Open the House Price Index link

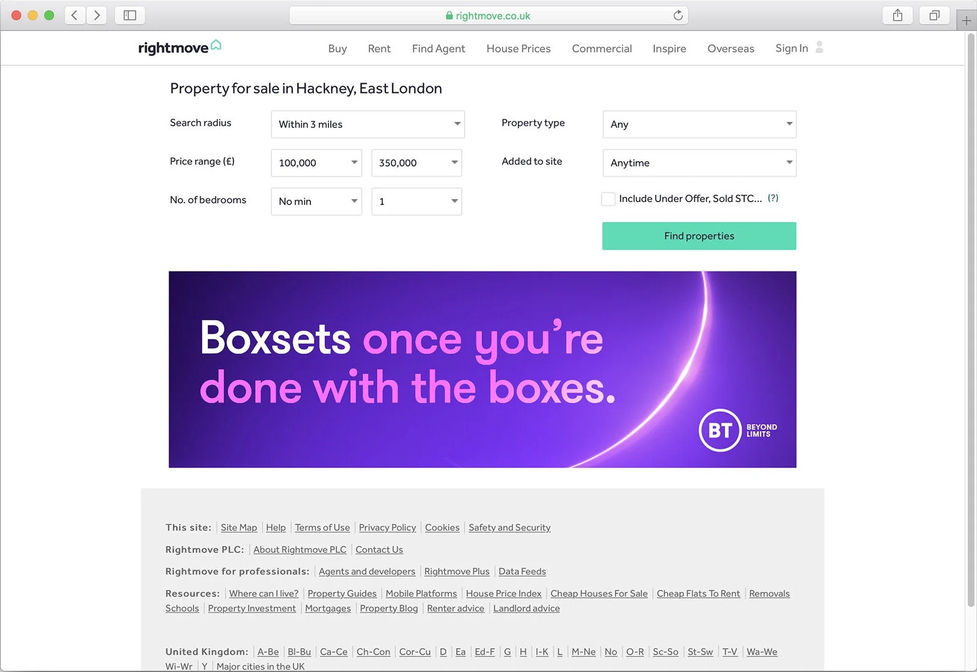(503, 594)
